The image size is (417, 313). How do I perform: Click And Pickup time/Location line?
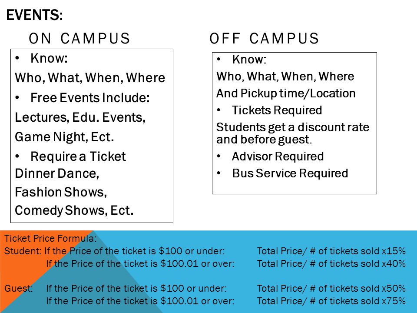click(x=286, y=93)
